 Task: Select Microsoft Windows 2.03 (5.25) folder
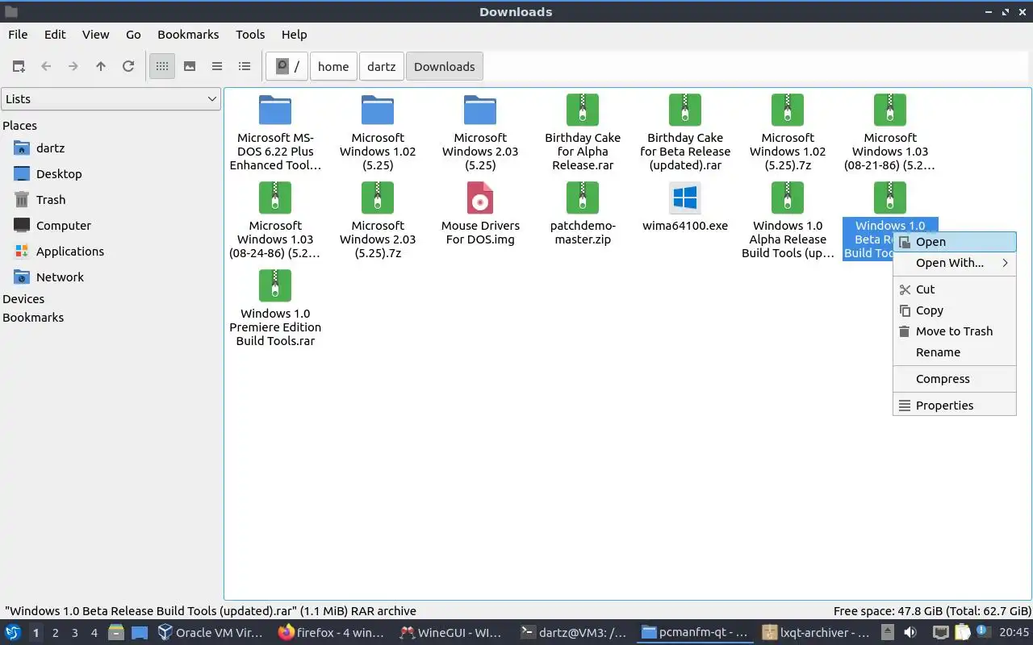pyautogui.click(x=480, y=132)
